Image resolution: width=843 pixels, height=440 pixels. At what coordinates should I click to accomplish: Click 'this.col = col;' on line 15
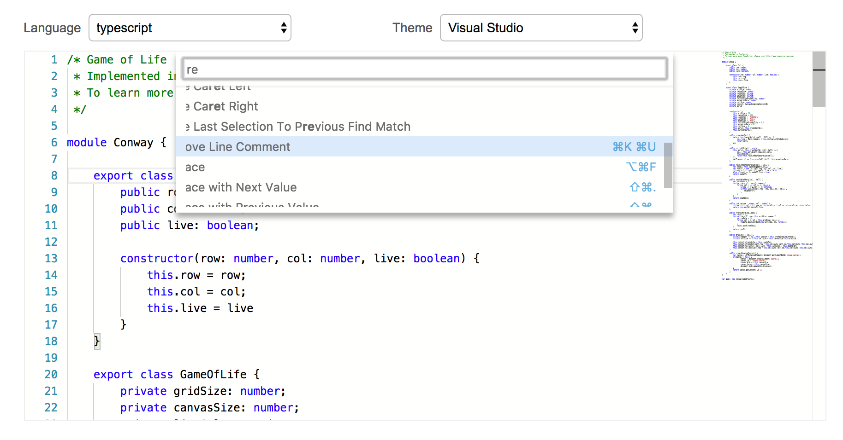point(196,292)
